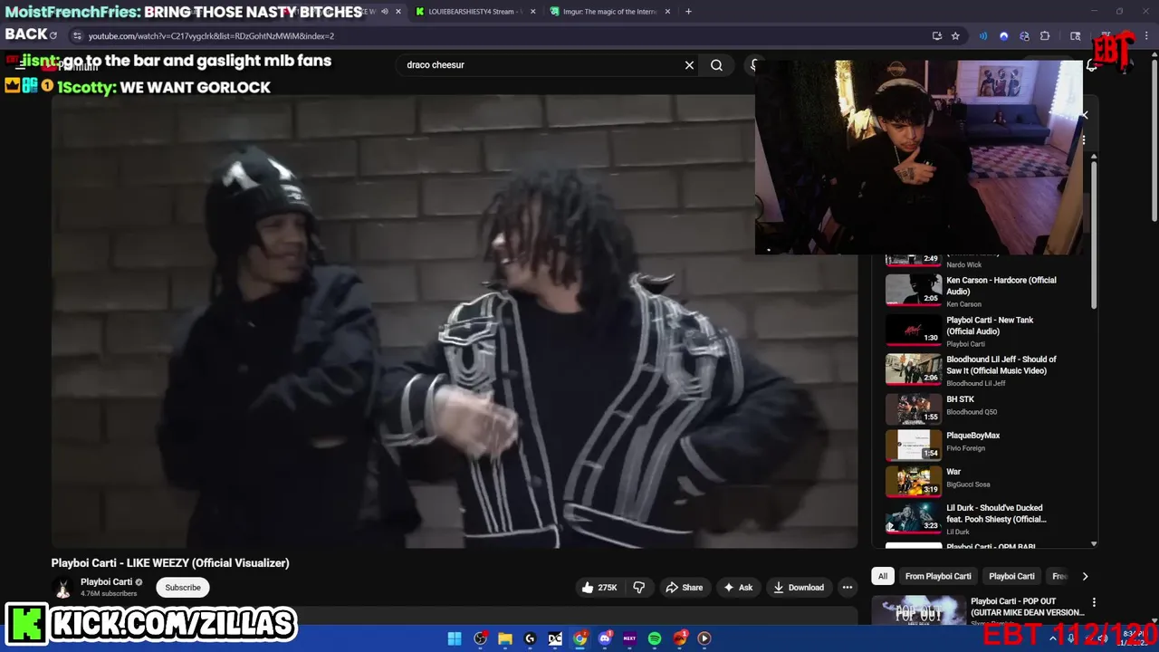Screen dimensions: 1159x652
Task: Open Logitech G HUB from the taskbar
Action: 530,638
